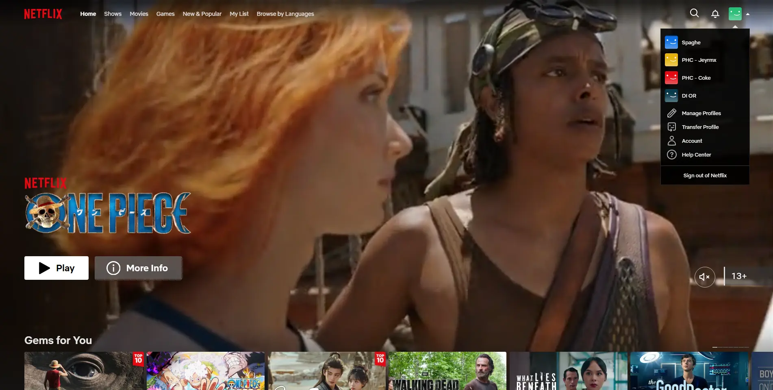
Task: Switch to profile name PHC - Jeyrmx
Action: (699, 60)
